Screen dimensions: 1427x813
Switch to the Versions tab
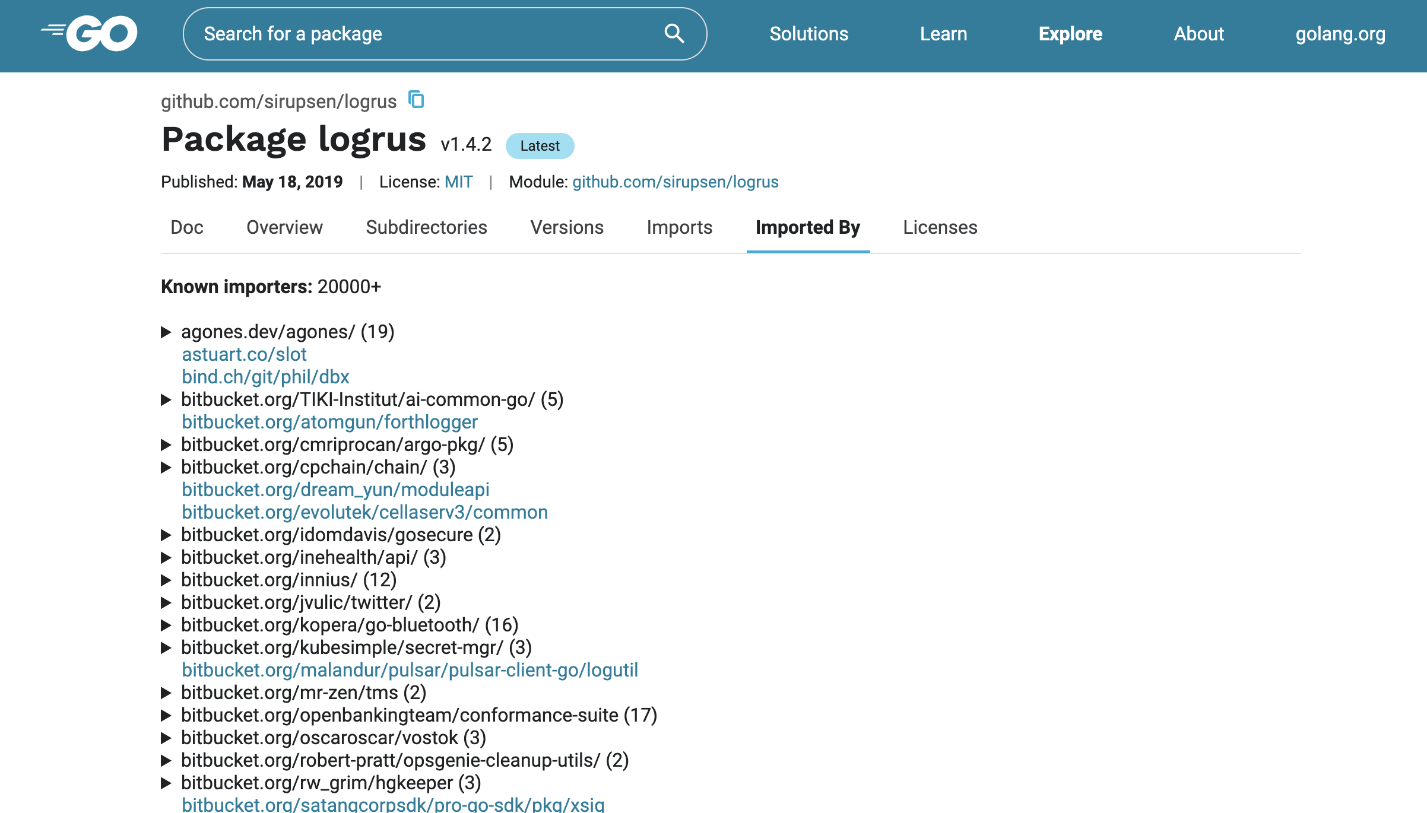(x=566, y=227)
